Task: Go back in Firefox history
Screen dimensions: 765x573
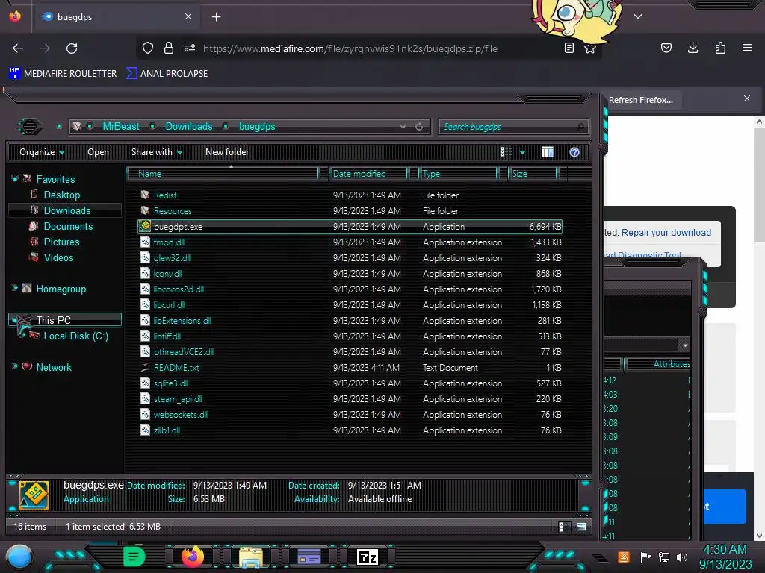Action: pos(18,48)
